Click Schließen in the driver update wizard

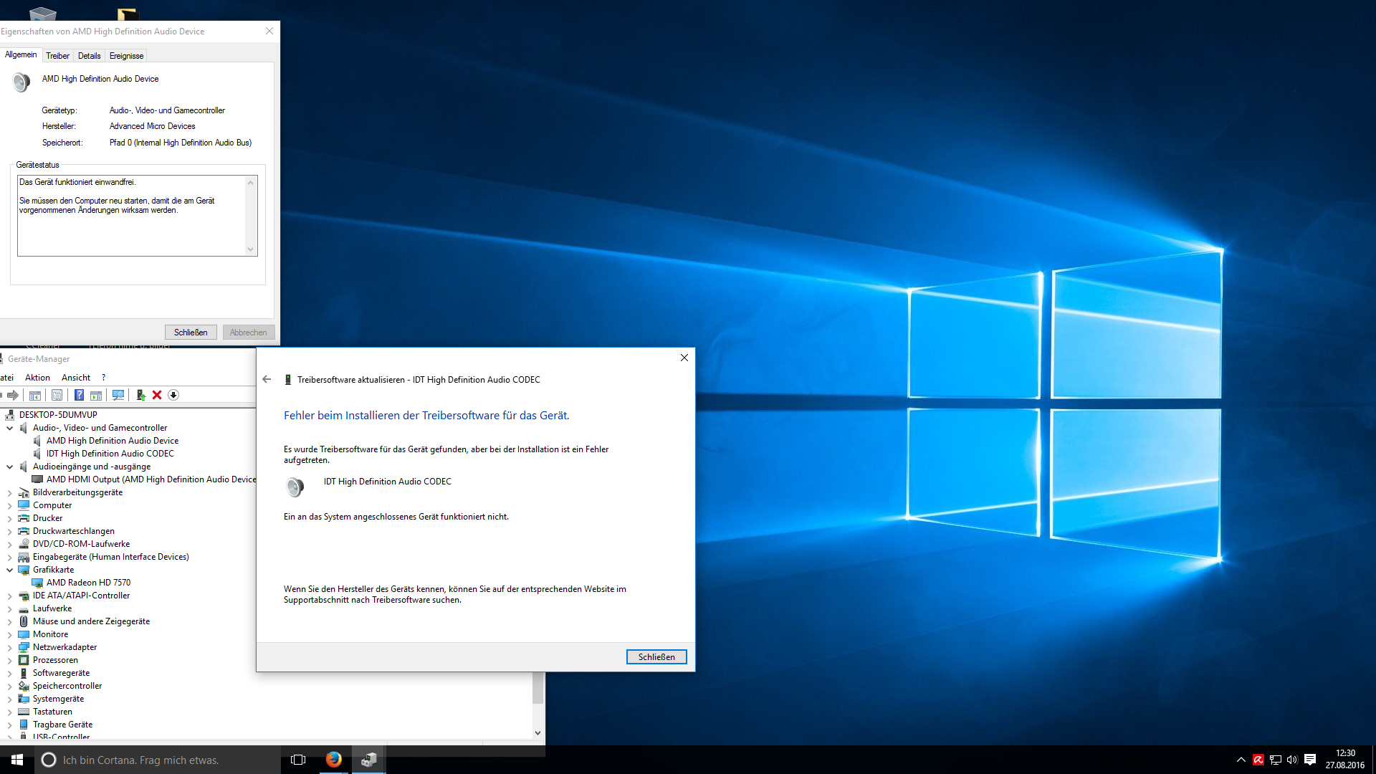pyautogui.click(x=656, y=657)
